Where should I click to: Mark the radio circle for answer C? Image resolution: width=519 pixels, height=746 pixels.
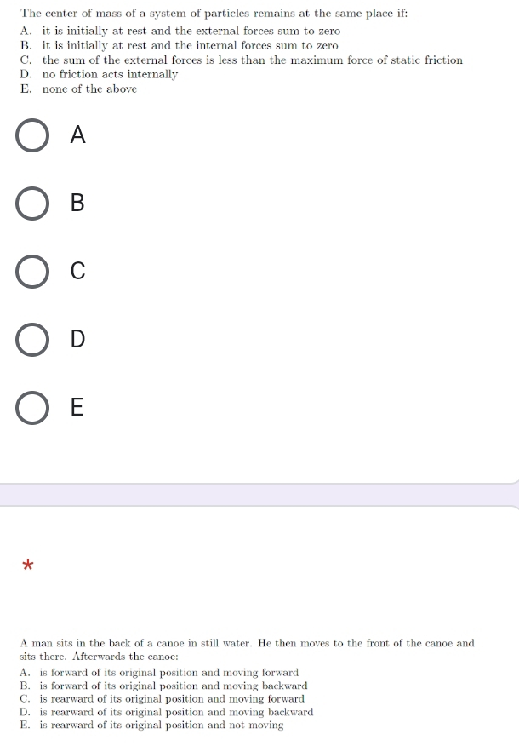pyautogui.click(x=32, y=272)
